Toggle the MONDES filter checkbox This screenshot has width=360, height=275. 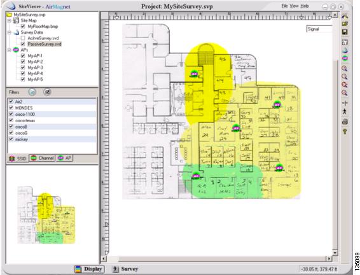(x=11, y=108)
